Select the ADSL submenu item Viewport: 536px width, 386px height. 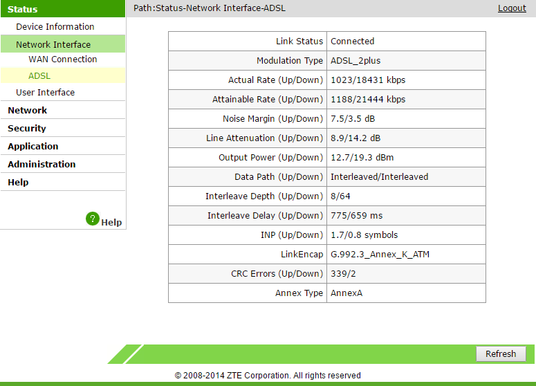click(x=39, y=75)
